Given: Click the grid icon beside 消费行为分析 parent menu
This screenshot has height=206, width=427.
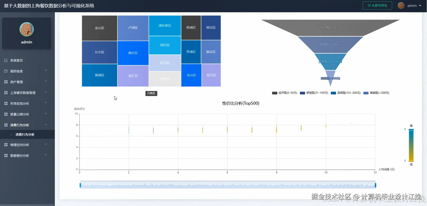Looking at the screenshot, I should point(6,125).
